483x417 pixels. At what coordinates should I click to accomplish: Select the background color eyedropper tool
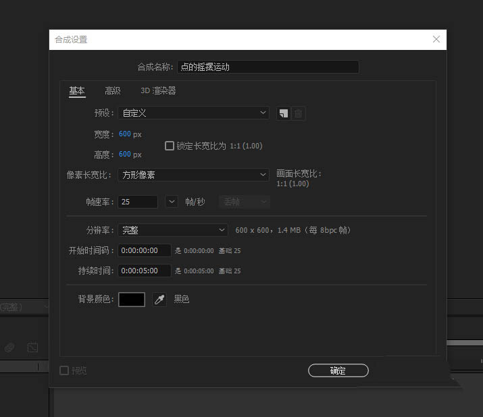point(159,300)
